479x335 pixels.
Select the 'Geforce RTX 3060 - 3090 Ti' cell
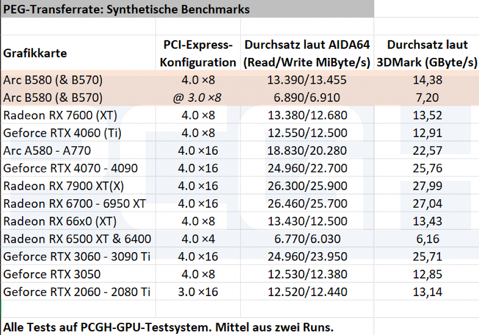(x=78, y=257)
